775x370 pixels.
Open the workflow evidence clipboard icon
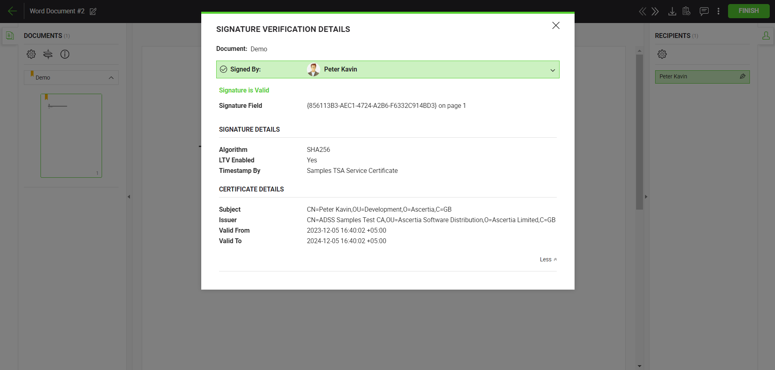click(686, 11)
